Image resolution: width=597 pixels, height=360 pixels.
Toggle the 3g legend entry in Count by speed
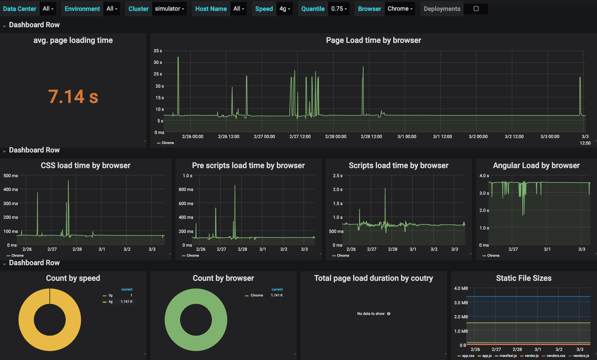[x=111, y=296]
